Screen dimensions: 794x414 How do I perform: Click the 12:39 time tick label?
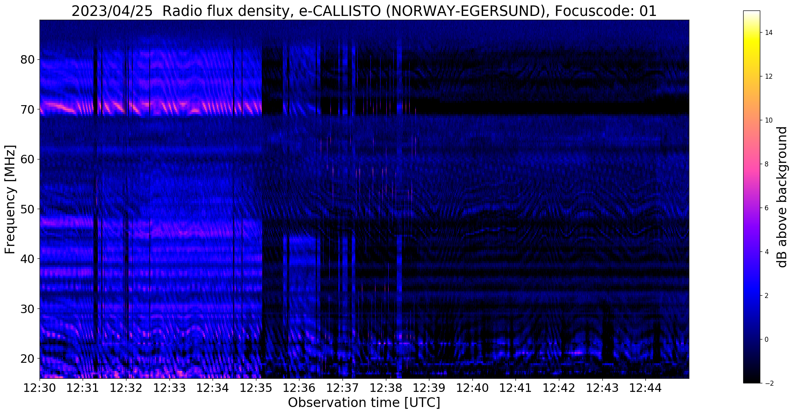[x=429, y=388]
